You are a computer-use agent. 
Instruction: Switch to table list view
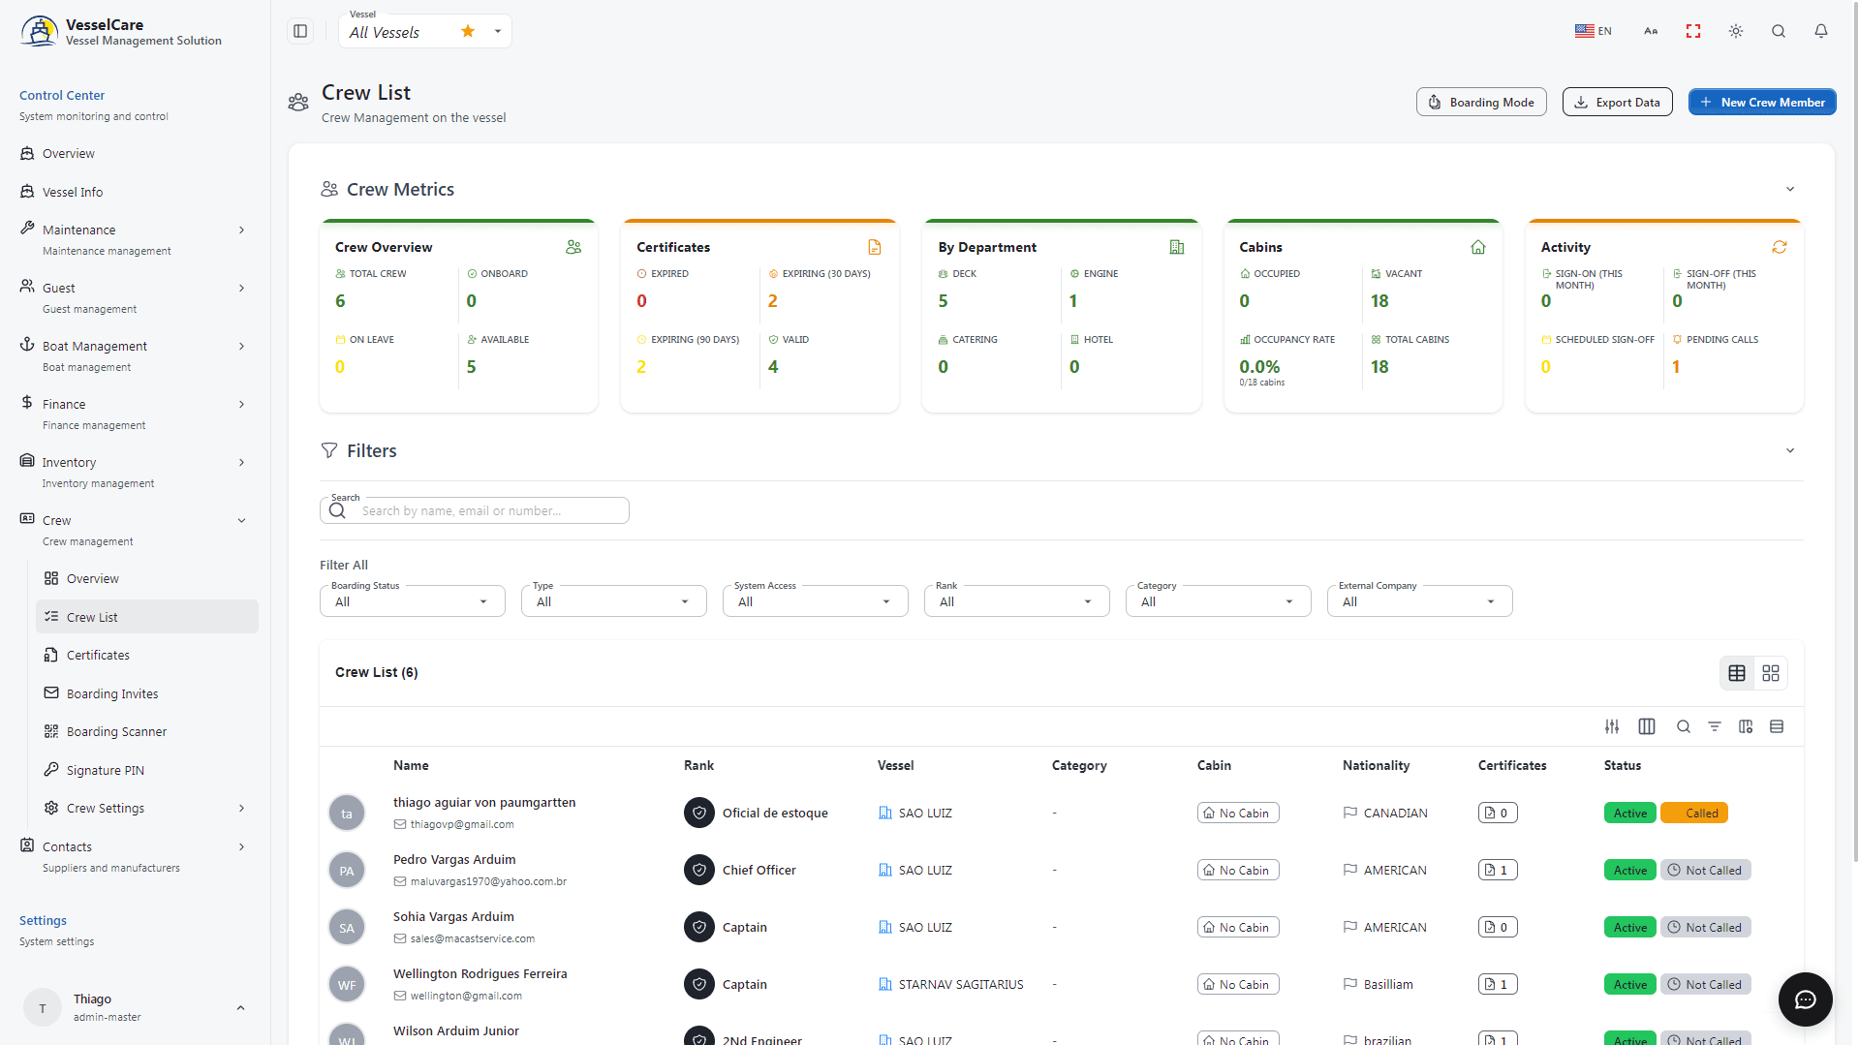click(1737, 673)
